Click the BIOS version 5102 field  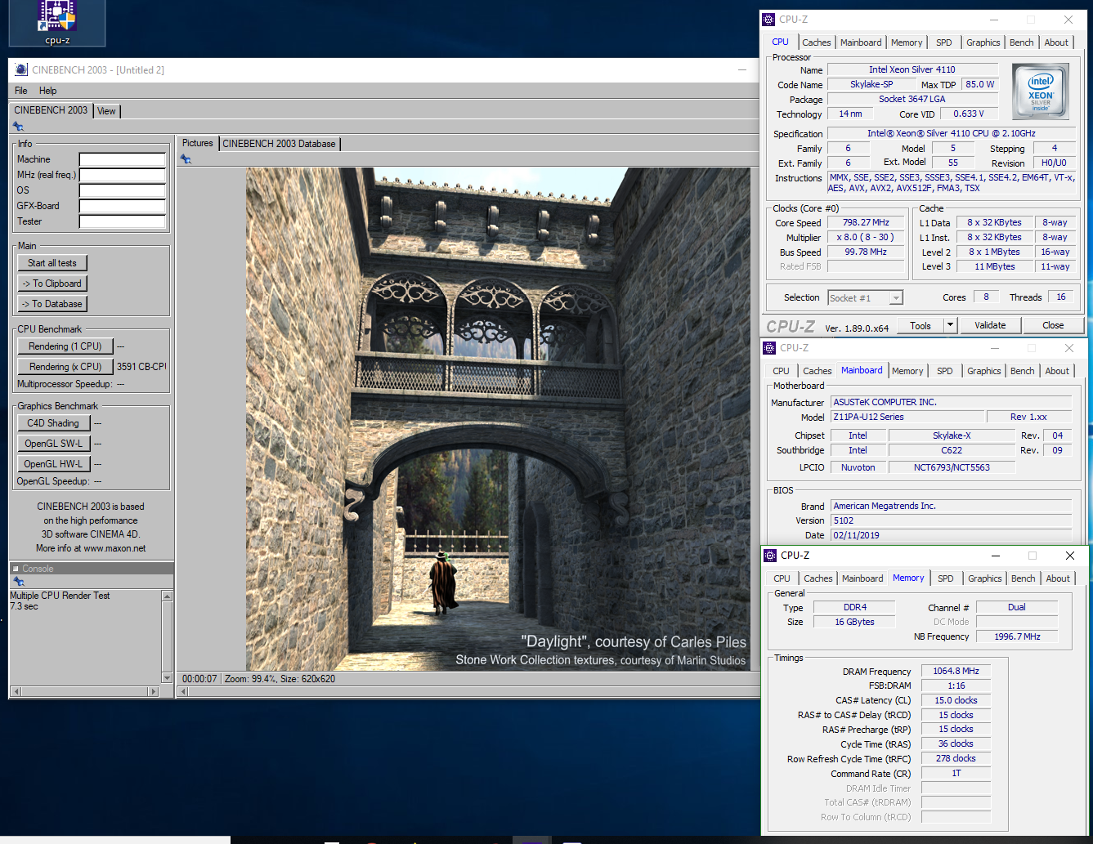click(x=951, y=520)
